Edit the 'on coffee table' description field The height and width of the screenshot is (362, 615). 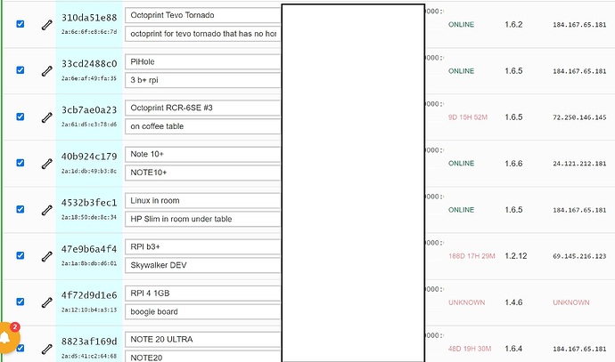[x=202, y=126]
